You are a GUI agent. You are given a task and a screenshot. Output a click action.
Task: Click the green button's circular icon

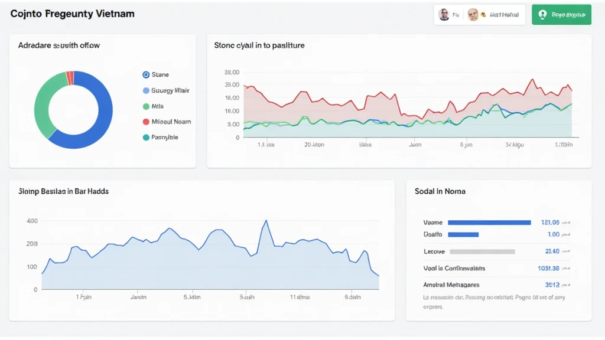[x=542, y=15]
